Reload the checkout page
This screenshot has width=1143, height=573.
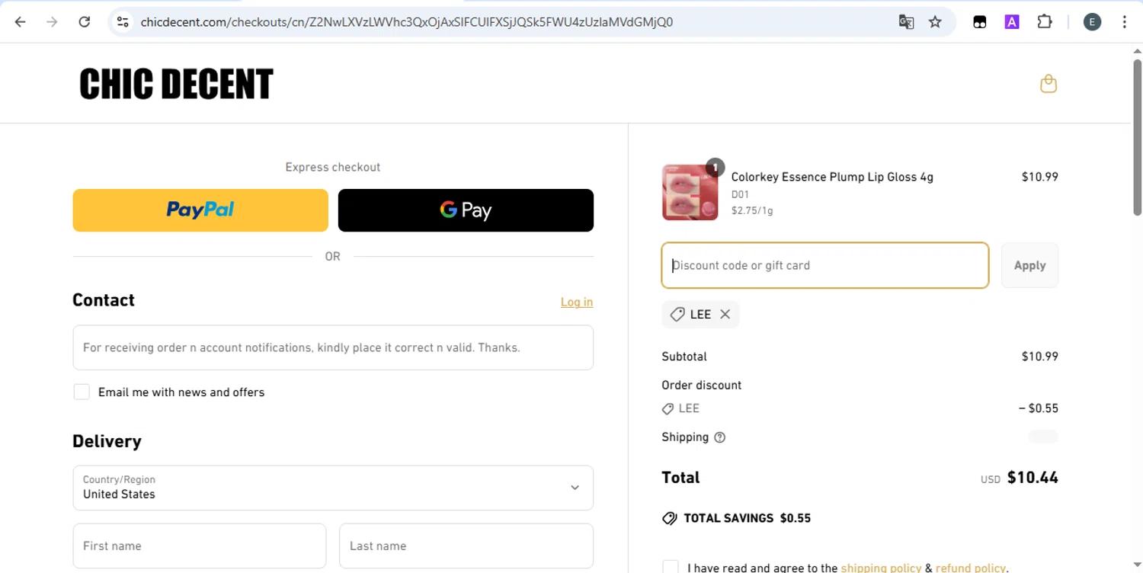[85, 22]
